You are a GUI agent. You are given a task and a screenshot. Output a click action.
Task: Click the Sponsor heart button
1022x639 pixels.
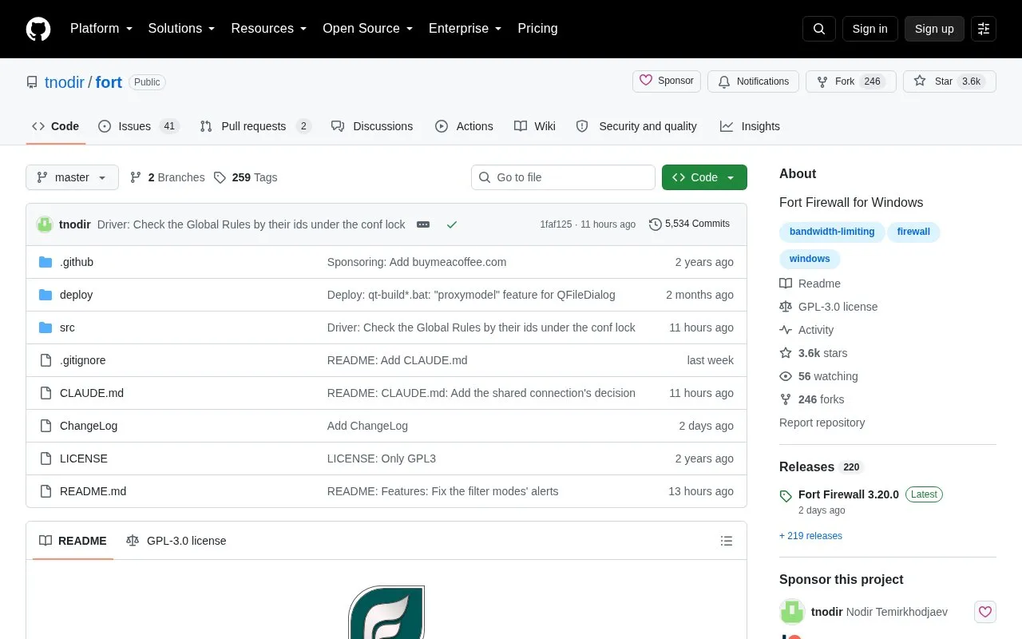tap(667, 81)
